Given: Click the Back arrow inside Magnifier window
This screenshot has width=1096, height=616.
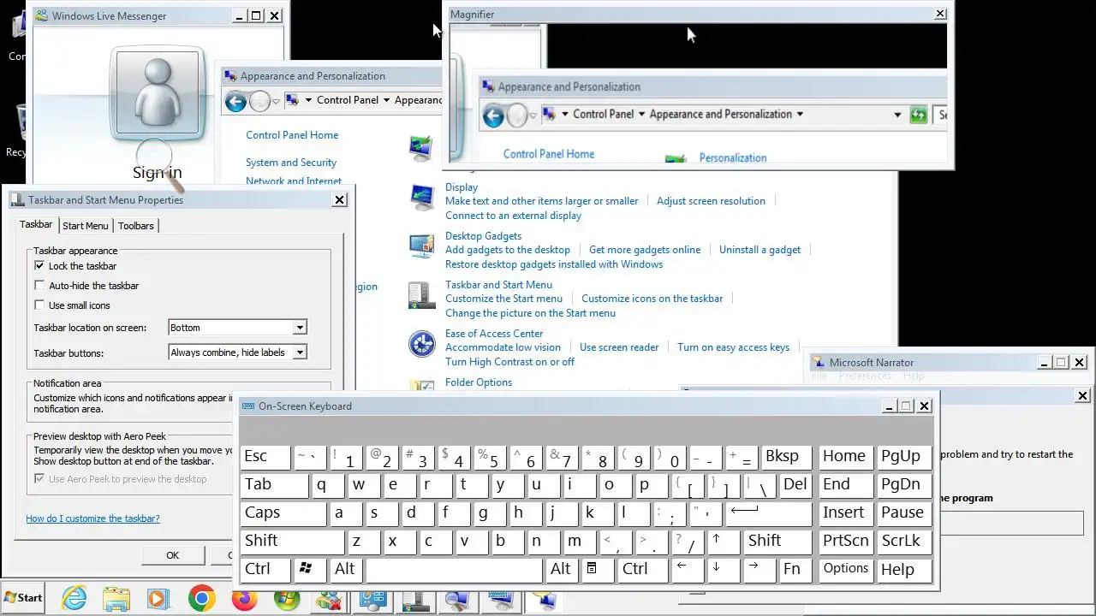Looking at the screenshot, I should coord(494,115).
